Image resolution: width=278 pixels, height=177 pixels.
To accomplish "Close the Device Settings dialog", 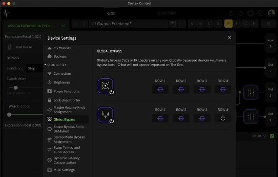I will (x=230, y=38).
